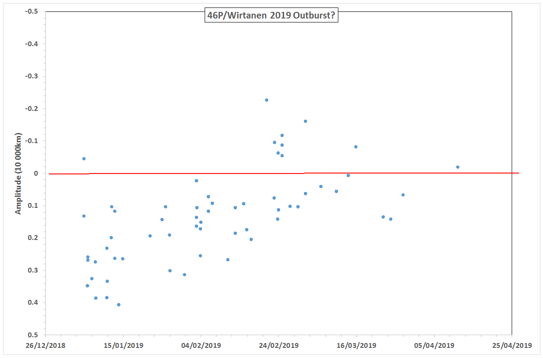The width and height of the screenshot is (543, 358).
Task: Select the topmost data point of the scatter
Action: tap(266, 100)
